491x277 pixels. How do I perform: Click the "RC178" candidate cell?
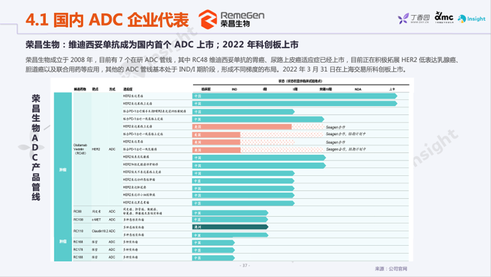tap(78, 250)
